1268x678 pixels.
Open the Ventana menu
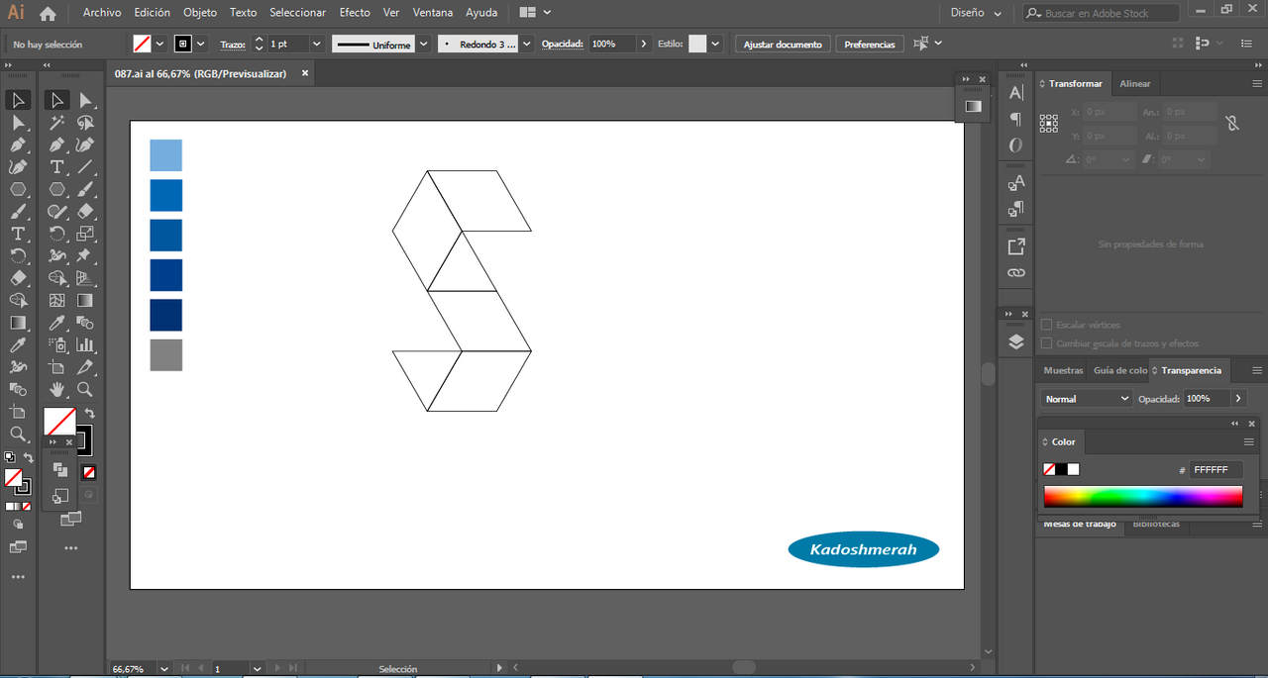click(433, 13)
